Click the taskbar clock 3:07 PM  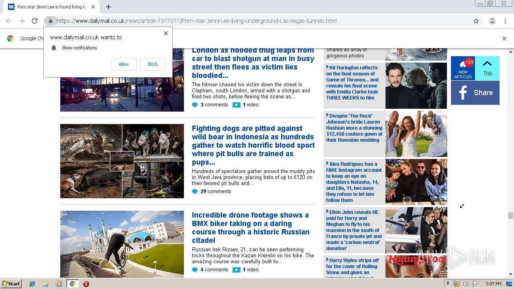coord(494,284)
